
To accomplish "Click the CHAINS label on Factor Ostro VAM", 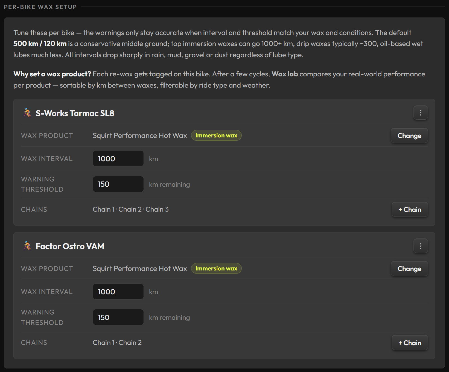I will click(34, 343).
